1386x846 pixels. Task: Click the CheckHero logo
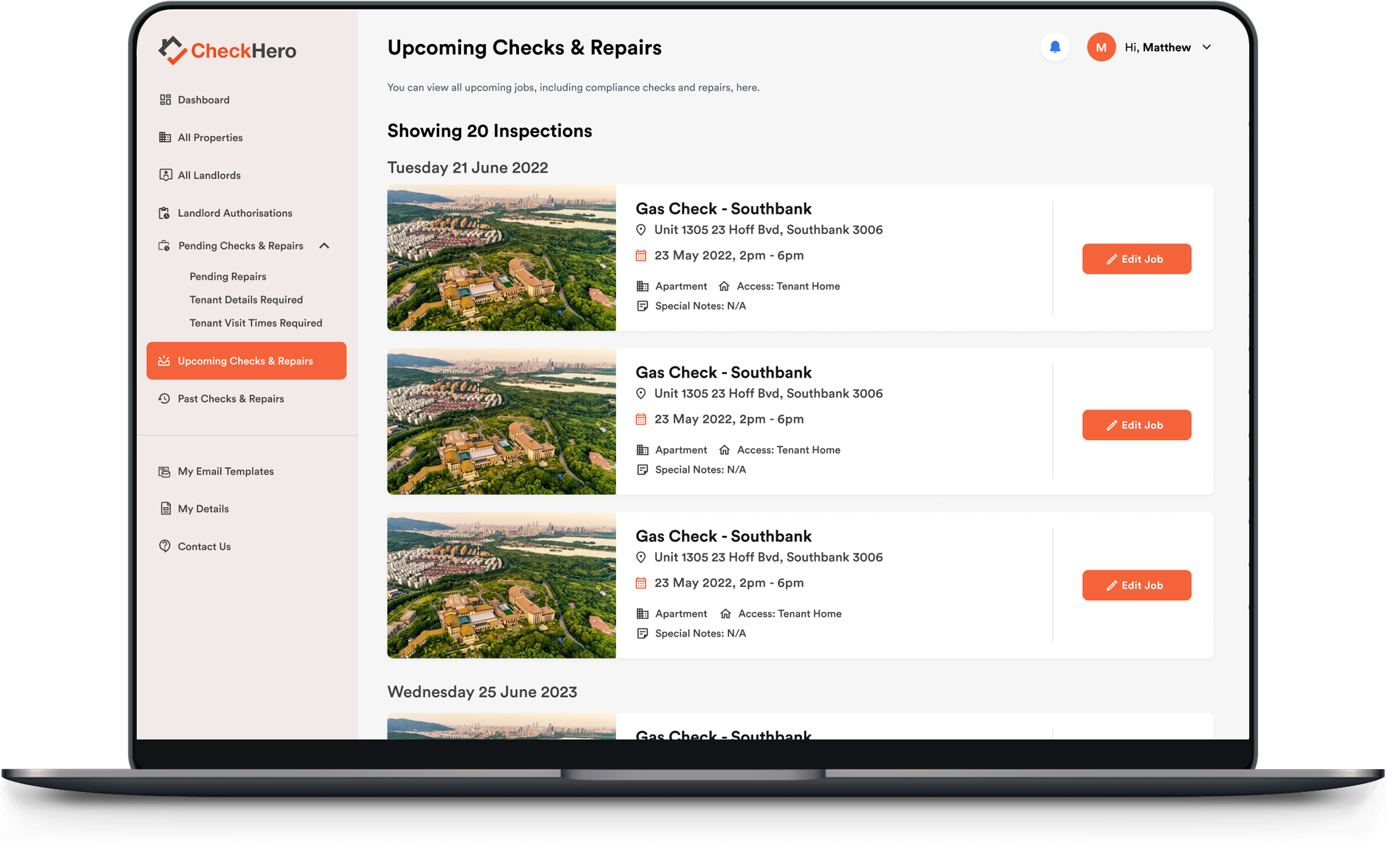[227, 50]
